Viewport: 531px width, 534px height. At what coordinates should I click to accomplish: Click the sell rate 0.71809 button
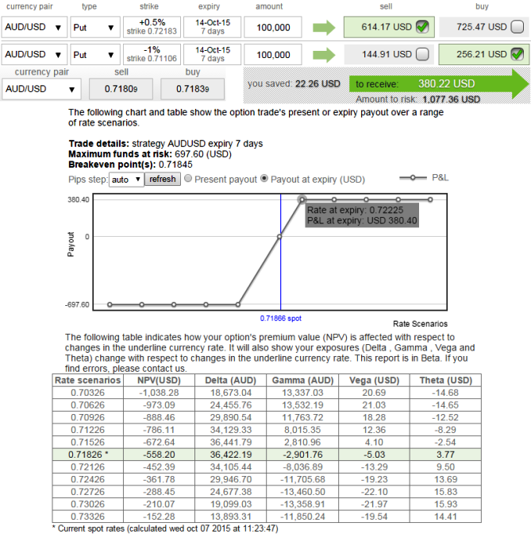coord(121,89)
